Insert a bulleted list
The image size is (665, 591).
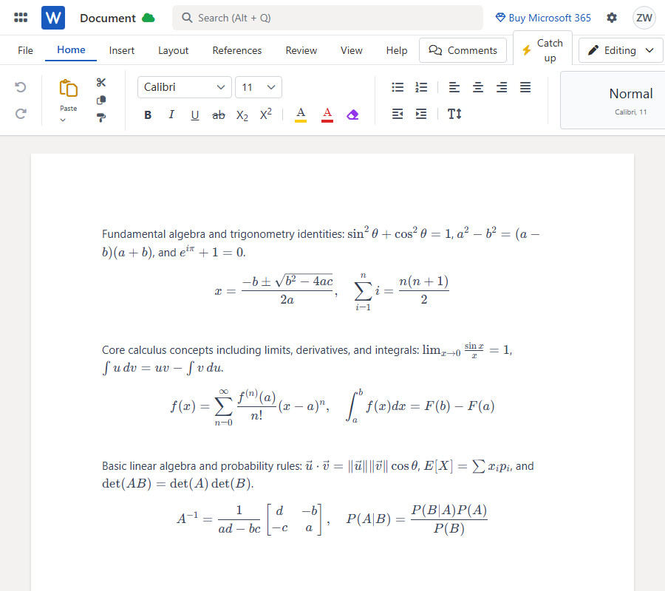398,87
